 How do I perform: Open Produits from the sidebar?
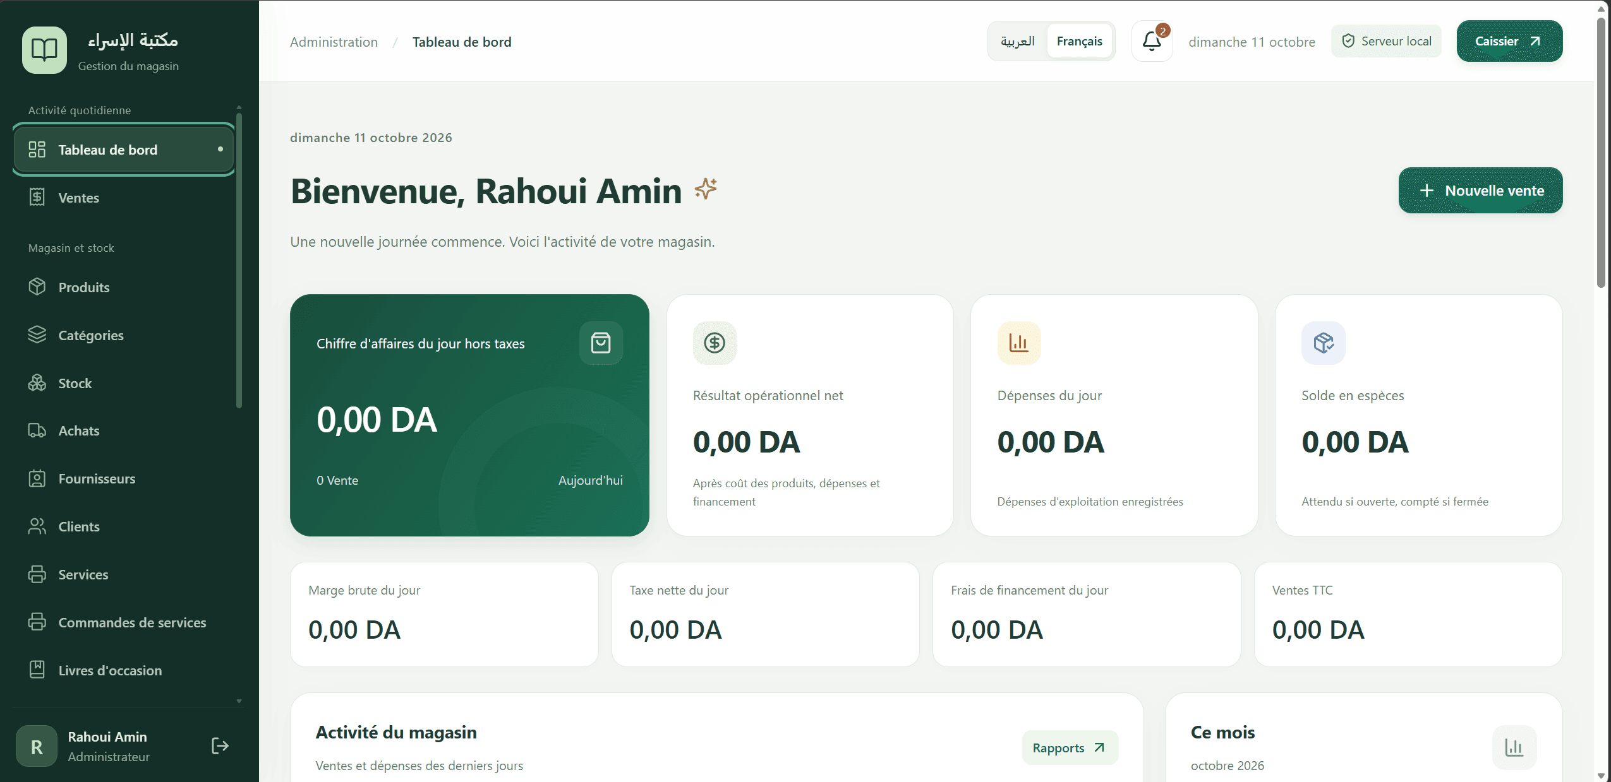click(124, 287)
